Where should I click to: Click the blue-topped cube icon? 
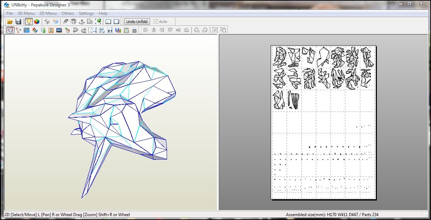pyautogui.click(x=56, y=22)
